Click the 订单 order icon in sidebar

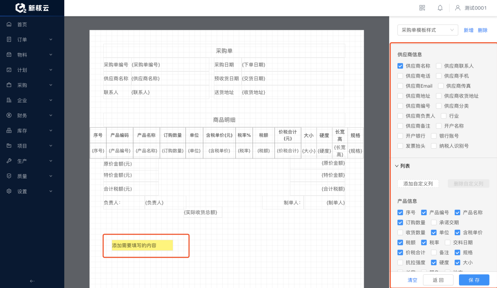tap(9, 40)
